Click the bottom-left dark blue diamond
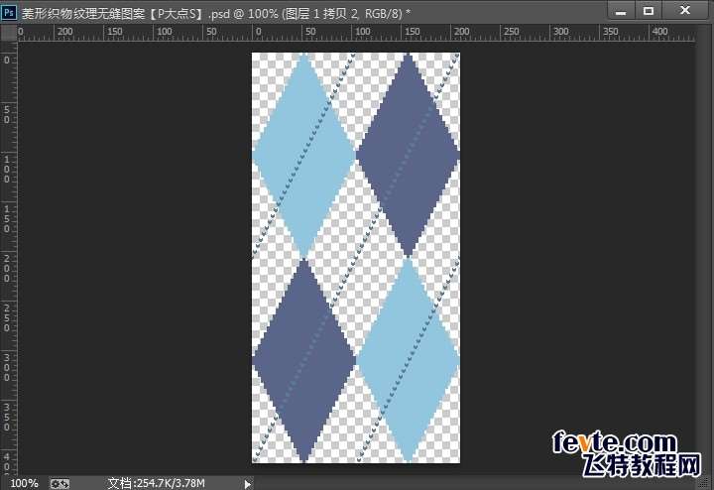Screen dimensions: 714x490 (303, 361)
